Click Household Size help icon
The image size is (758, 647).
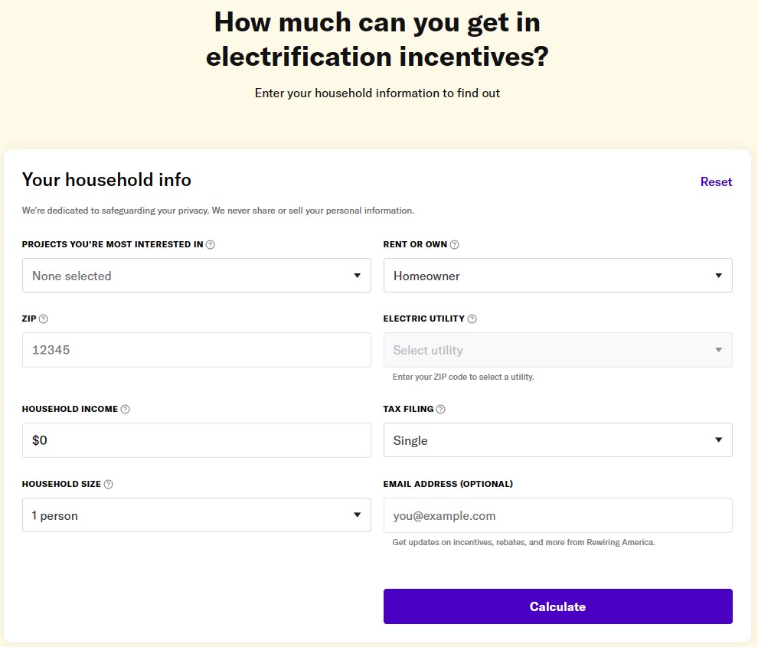click(x=108, y=484)
